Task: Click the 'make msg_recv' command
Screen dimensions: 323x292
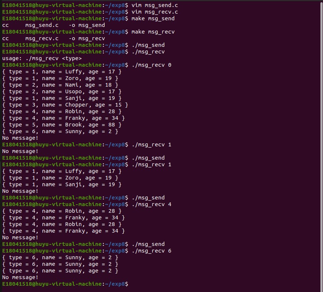Action: point(153,32)
